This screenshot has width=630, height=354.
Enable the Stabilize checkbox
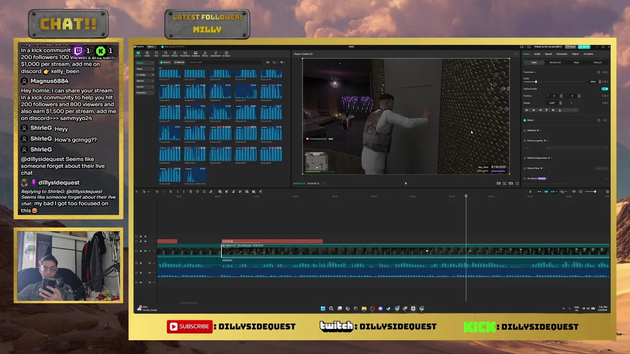525,130
